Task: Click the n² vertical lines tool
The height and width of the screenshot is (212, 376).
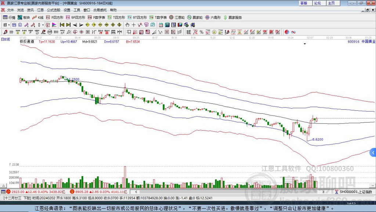Action: [62, 32]
